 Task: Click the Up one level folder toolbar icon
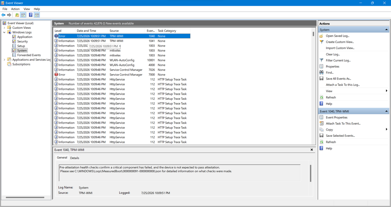coord(17,15)
